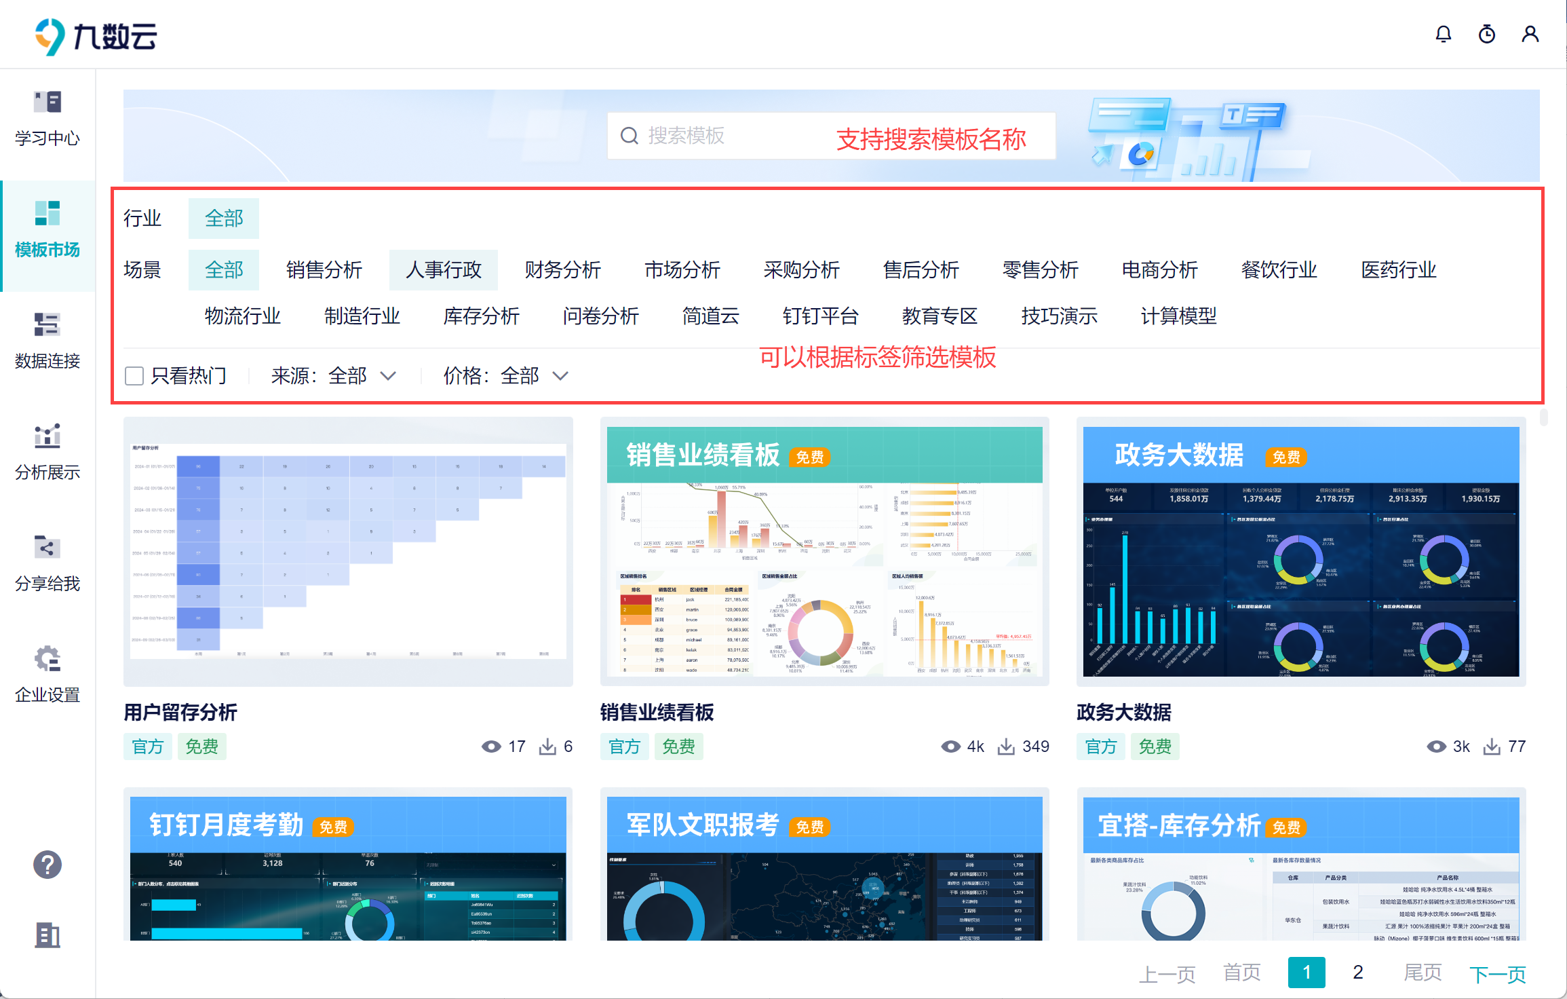
Task: Go to 数据连接 in the sidebar
Action: click(x=47, y=341)
